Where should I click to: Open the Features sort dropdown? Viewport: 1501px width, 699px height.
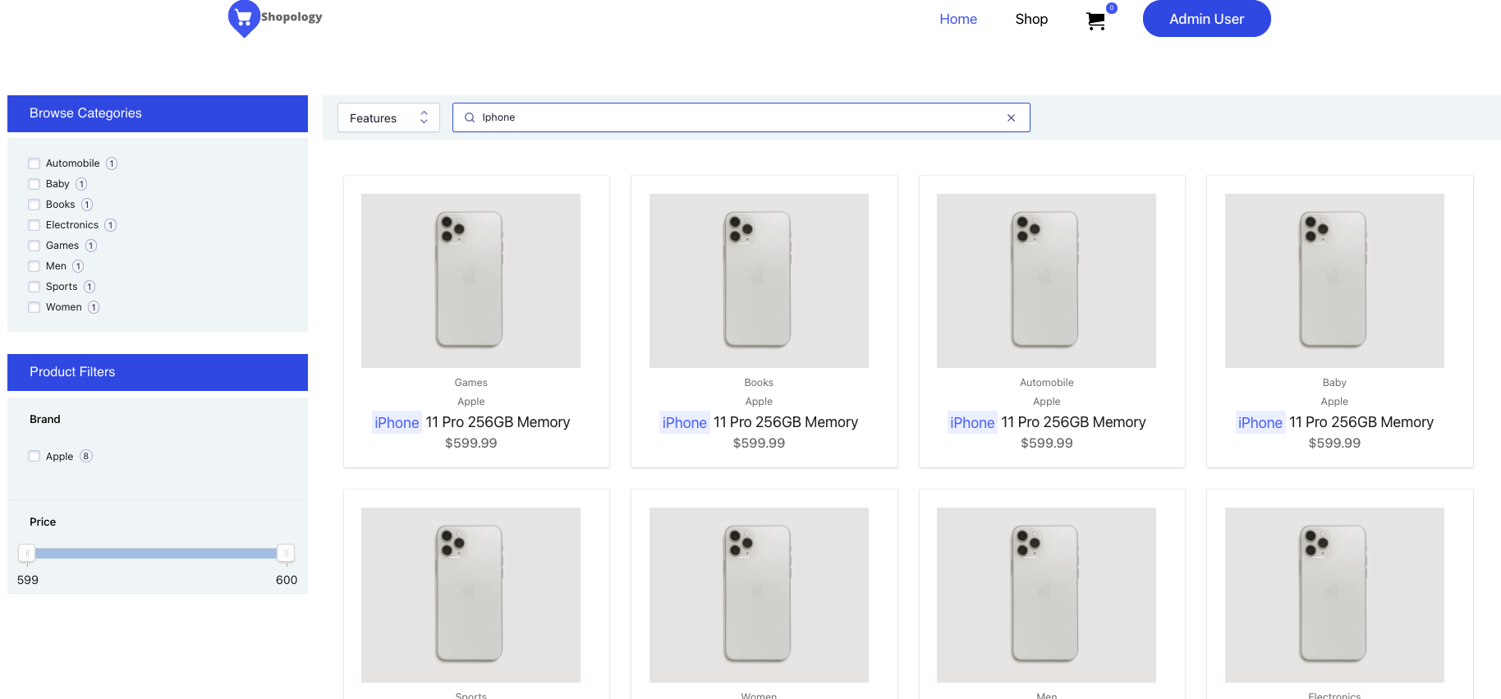[388, 117]
